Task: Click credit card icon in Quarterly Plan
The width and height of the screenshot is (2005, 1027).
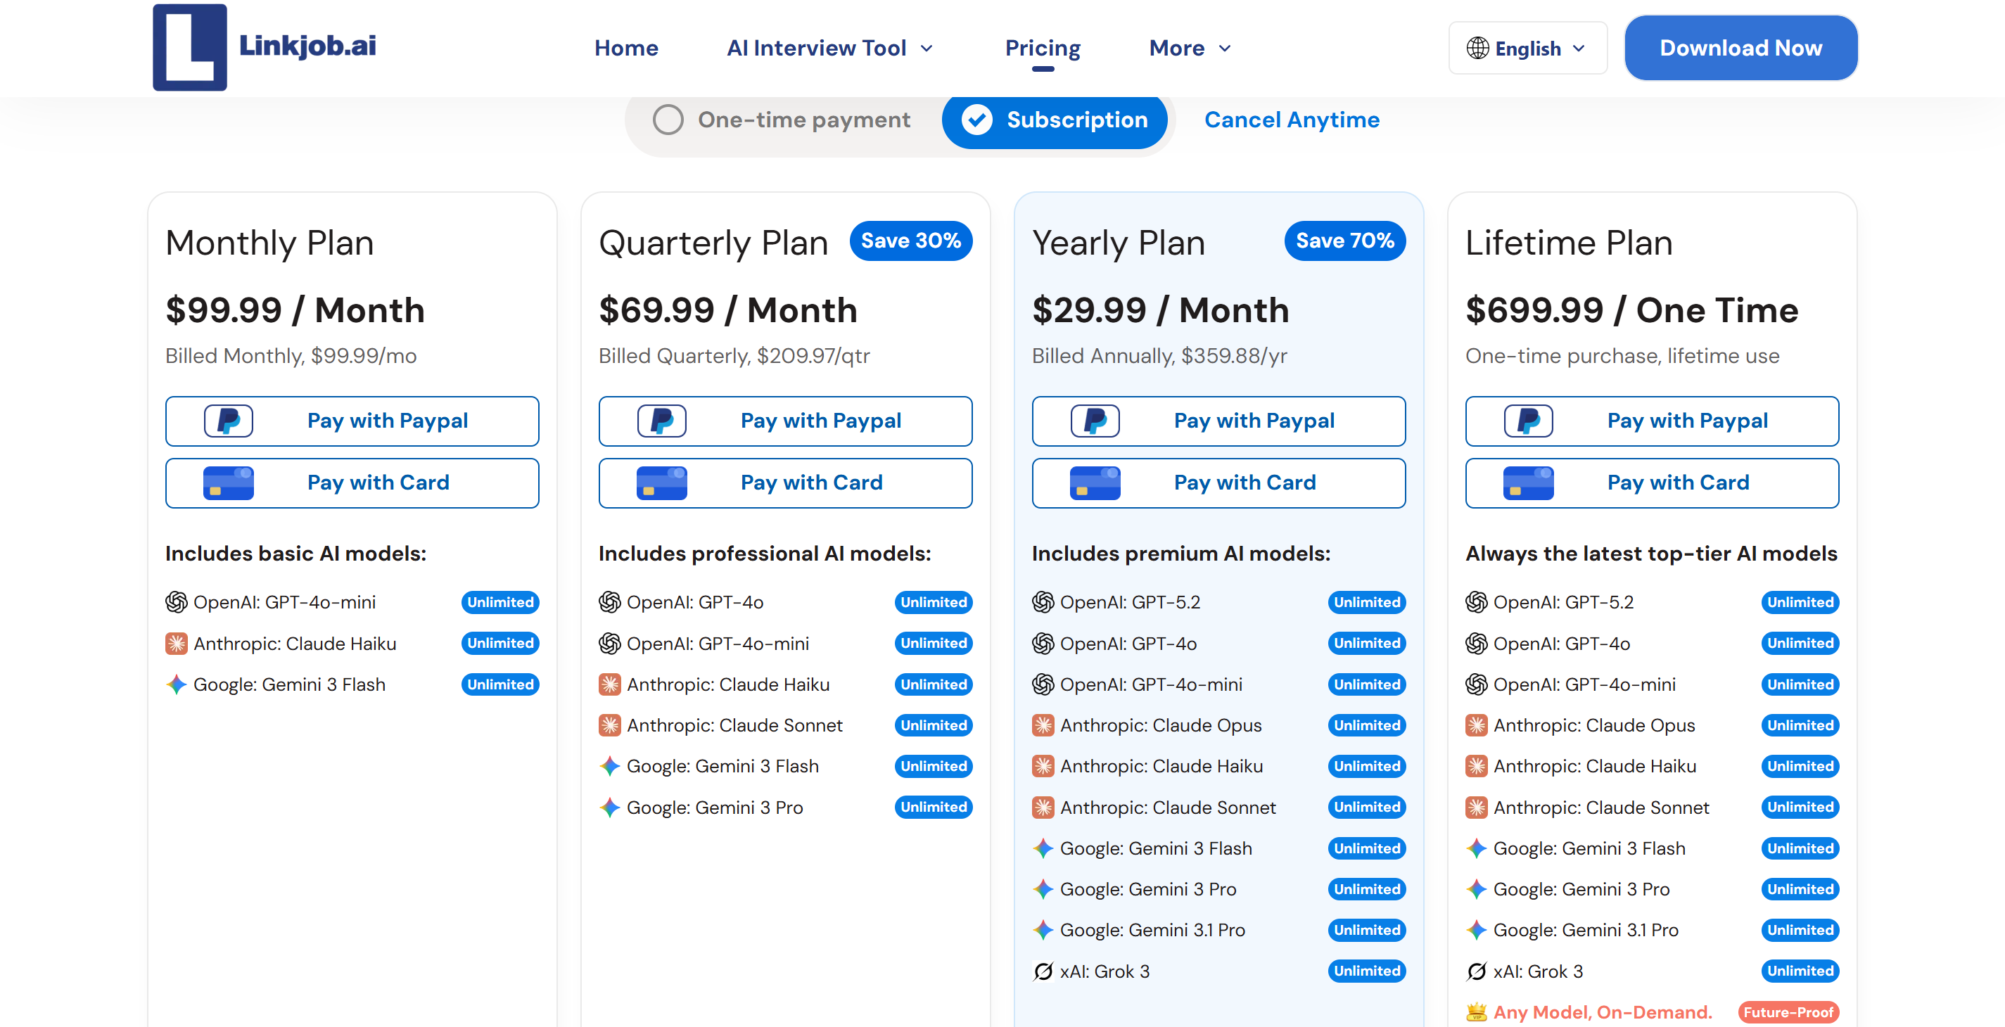Action: point(661,483)
